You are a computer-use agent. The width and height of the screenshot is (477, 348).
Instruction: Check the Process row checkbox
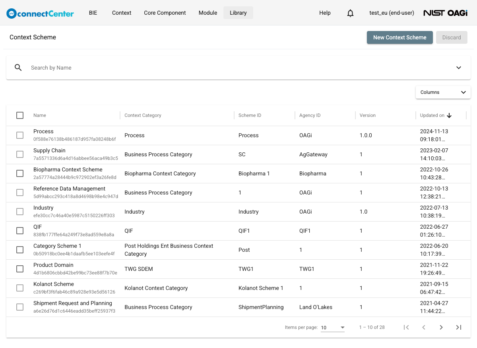point(20,135)
